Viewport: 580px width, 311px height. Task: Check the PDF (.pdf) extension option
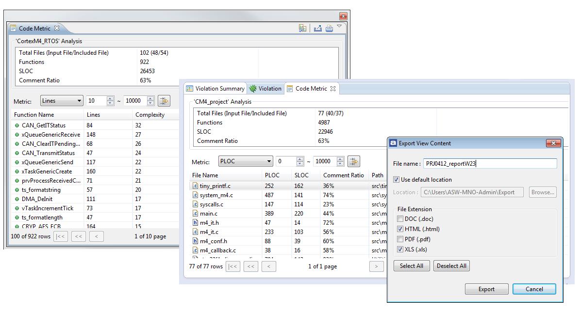(400, 239)
